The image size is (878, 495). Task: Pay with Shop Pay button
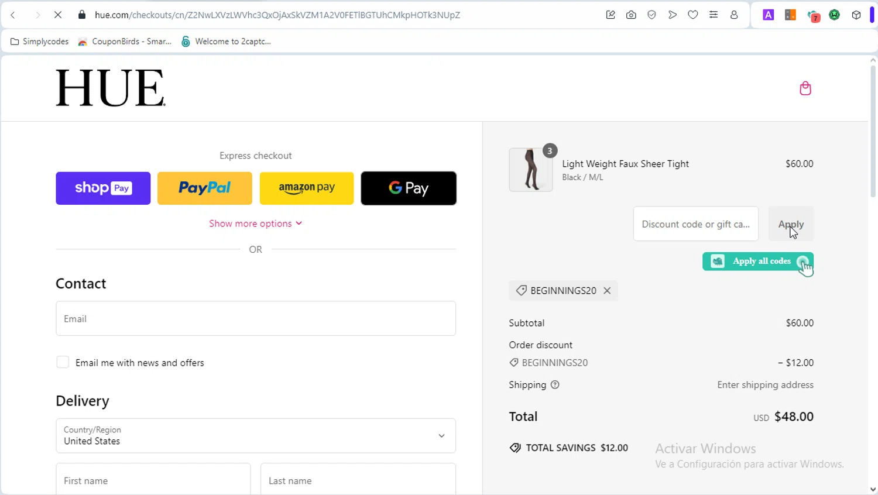(103, 188)
